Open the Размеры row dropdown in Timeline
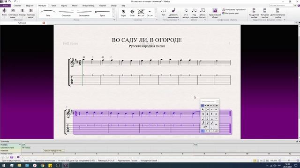The width and height of the screenshot is (300, 168). [20, 145]
